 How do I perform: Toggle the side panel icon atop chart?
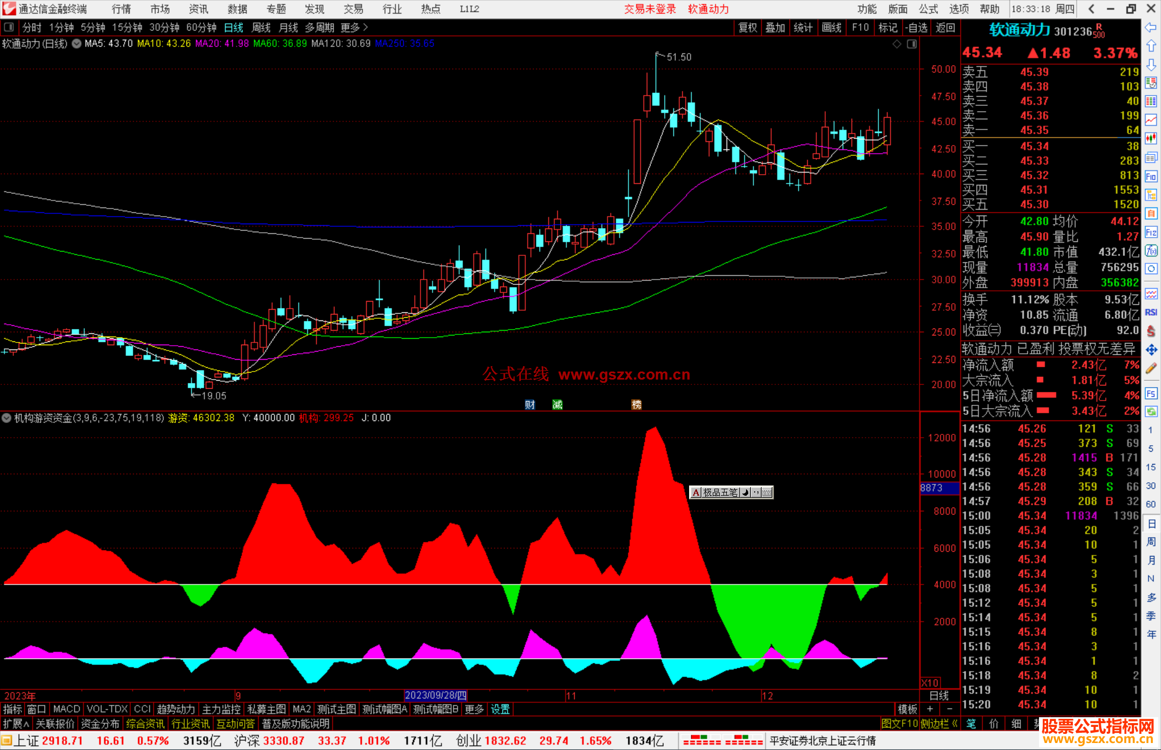click(x=912, y=44)
